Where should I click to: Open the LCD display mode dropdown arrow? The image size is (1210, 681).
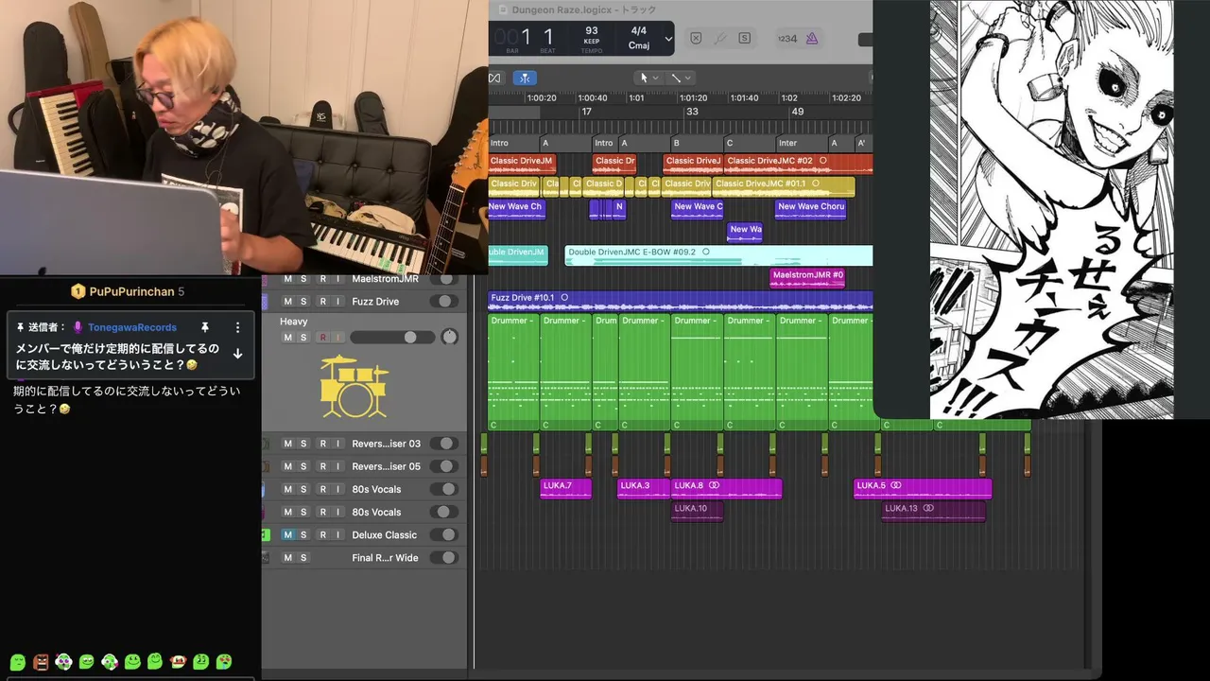[668, 39]
